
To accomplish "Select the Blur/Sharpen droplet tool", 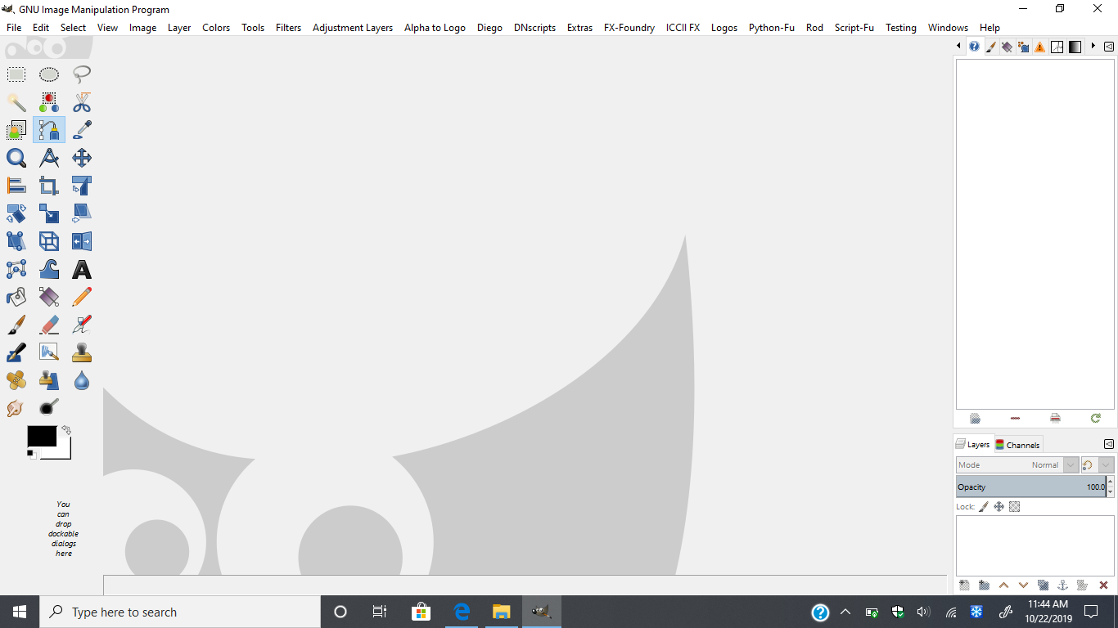I will (x=82, y=380).
